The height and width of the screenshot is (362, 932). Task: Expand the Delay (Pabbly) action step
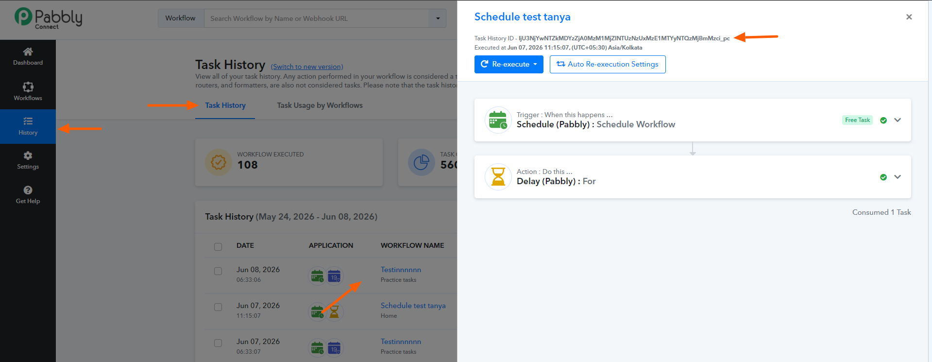click(898, 177)
